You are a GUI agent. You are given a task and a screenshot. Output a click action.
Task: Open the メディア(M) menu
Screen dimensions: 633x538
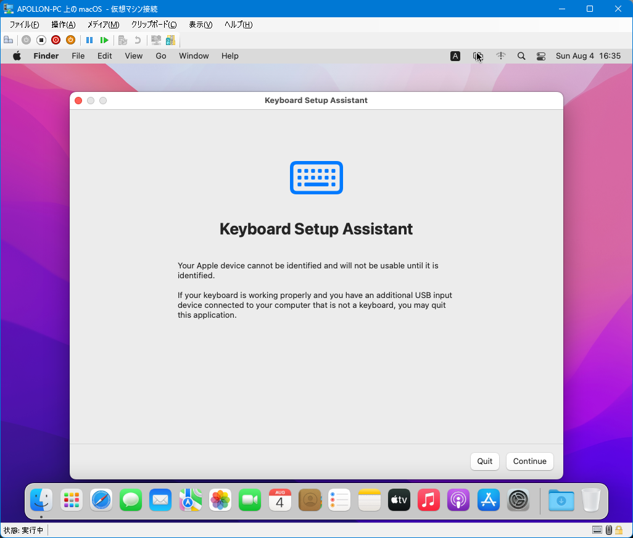[x=104, y=25]
